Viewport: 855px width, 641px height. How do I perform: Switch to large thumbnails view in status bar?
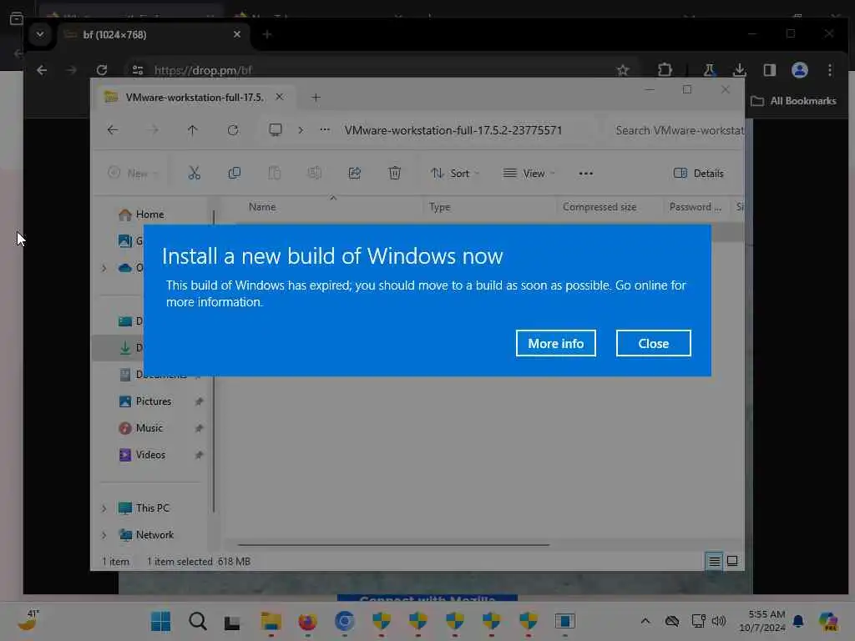[x=732, y=561]
